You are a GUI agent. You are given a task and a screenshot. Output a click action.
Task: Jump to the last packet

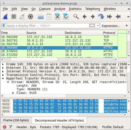pyautogui.click(x=118, y=17)
